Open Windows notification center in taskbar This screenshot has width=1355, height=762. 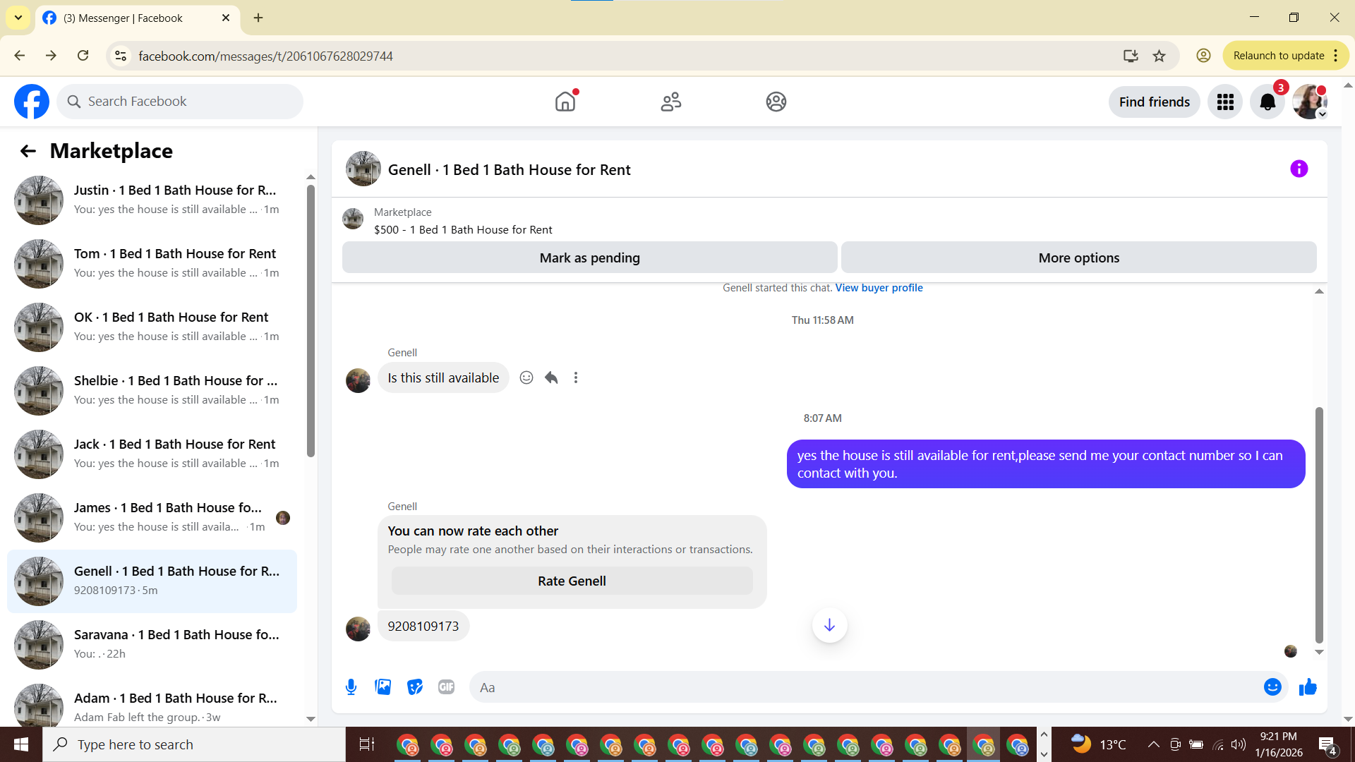click(x=1327, y=744)
